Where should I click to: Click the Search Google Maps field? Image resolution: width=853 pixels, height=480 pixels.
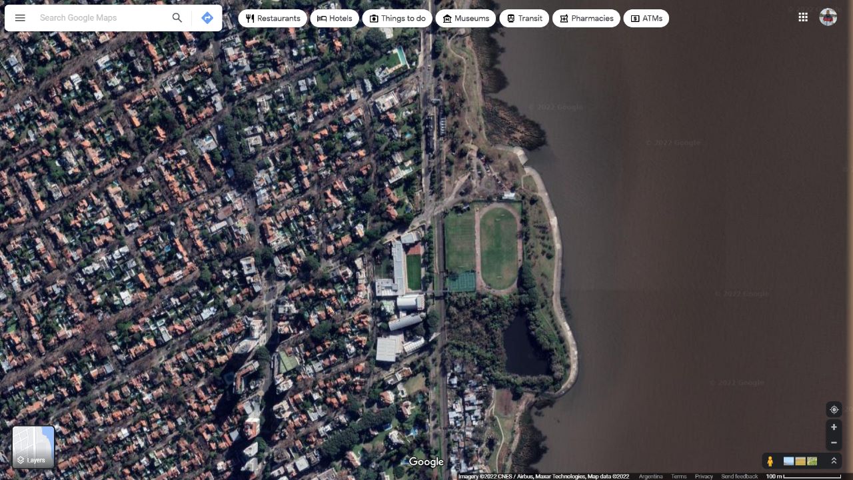(100, 18)
